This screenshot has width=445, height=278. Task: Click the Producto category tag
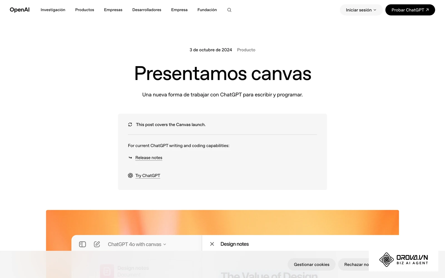[x=246, y=50]
